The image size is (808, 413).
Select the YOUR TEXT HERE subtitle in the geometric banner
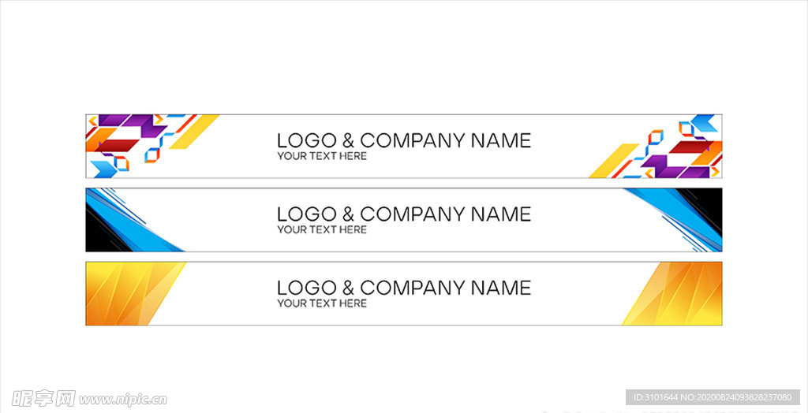pos(322,156)
